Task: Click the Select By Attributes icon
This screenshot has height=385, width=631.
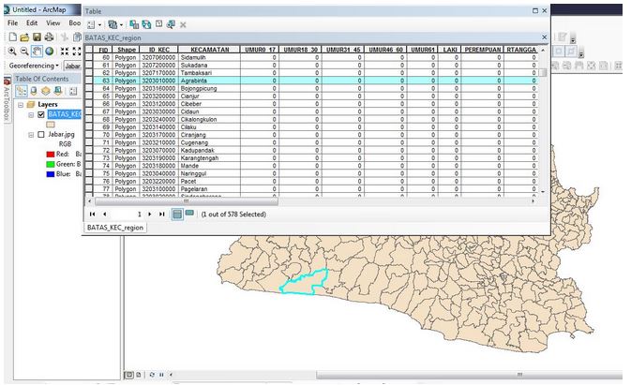Action: pos(134,24)
